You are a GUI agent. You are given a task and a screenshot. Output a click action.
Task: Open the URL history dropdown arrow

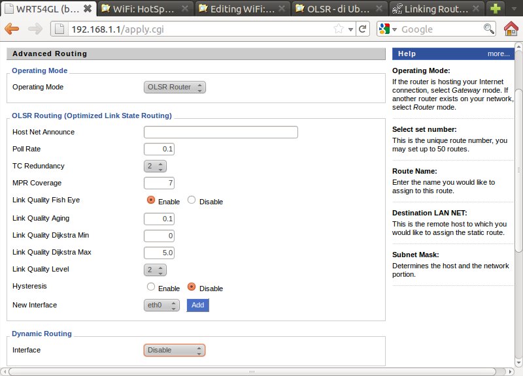[x=350, y=29]
